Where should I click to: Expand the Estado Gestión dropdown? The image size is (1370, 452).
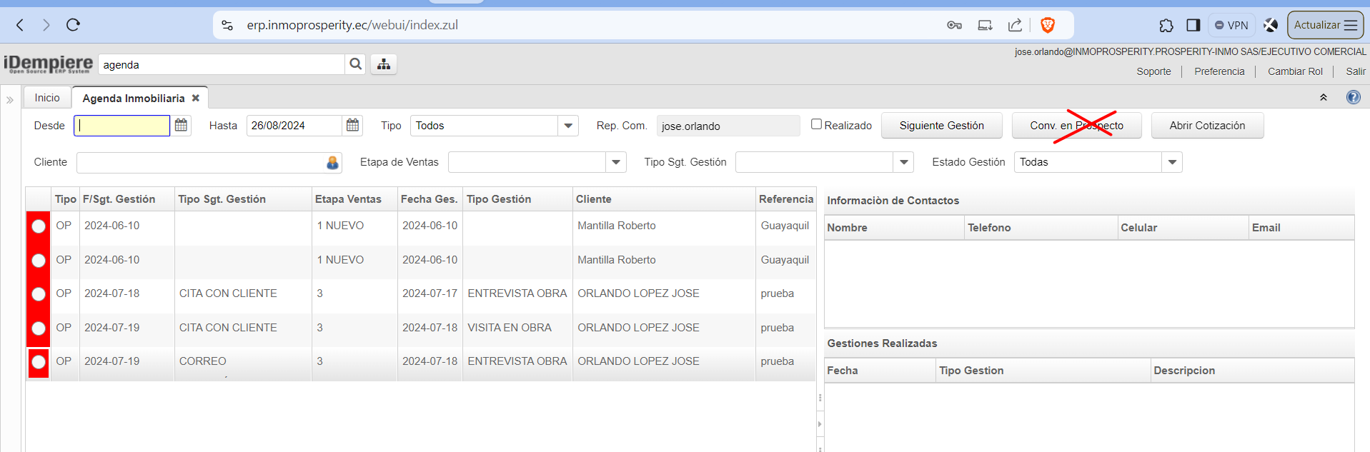(1172, 163)
